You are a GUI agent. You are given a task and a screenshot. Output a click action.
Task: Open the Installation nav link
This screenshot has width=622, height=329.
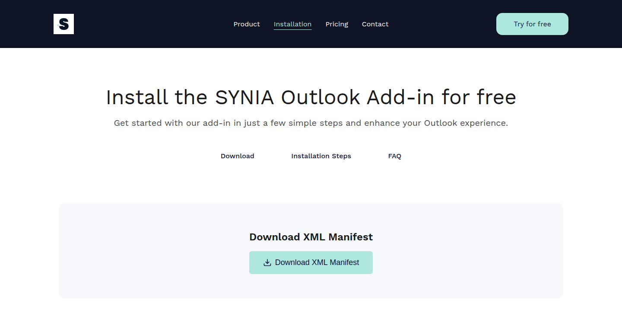[x=292, y=24]
